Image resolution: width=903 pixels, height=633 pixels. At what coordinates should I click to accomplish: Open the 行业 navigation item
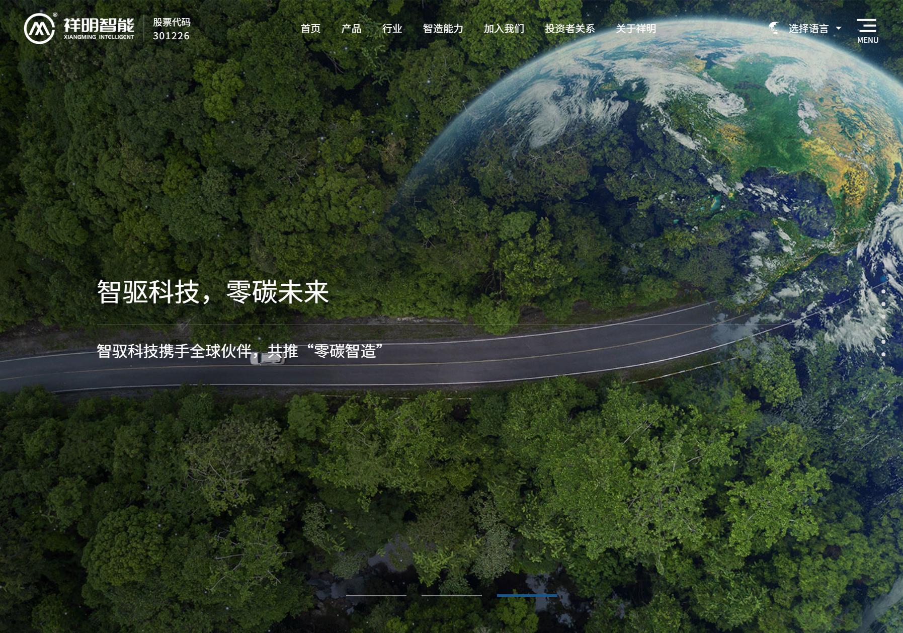click(x=392, y=29)
